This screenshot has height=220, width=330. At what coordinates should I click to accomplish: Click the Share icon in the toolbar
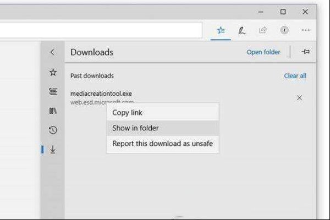[x=263, y=30]
